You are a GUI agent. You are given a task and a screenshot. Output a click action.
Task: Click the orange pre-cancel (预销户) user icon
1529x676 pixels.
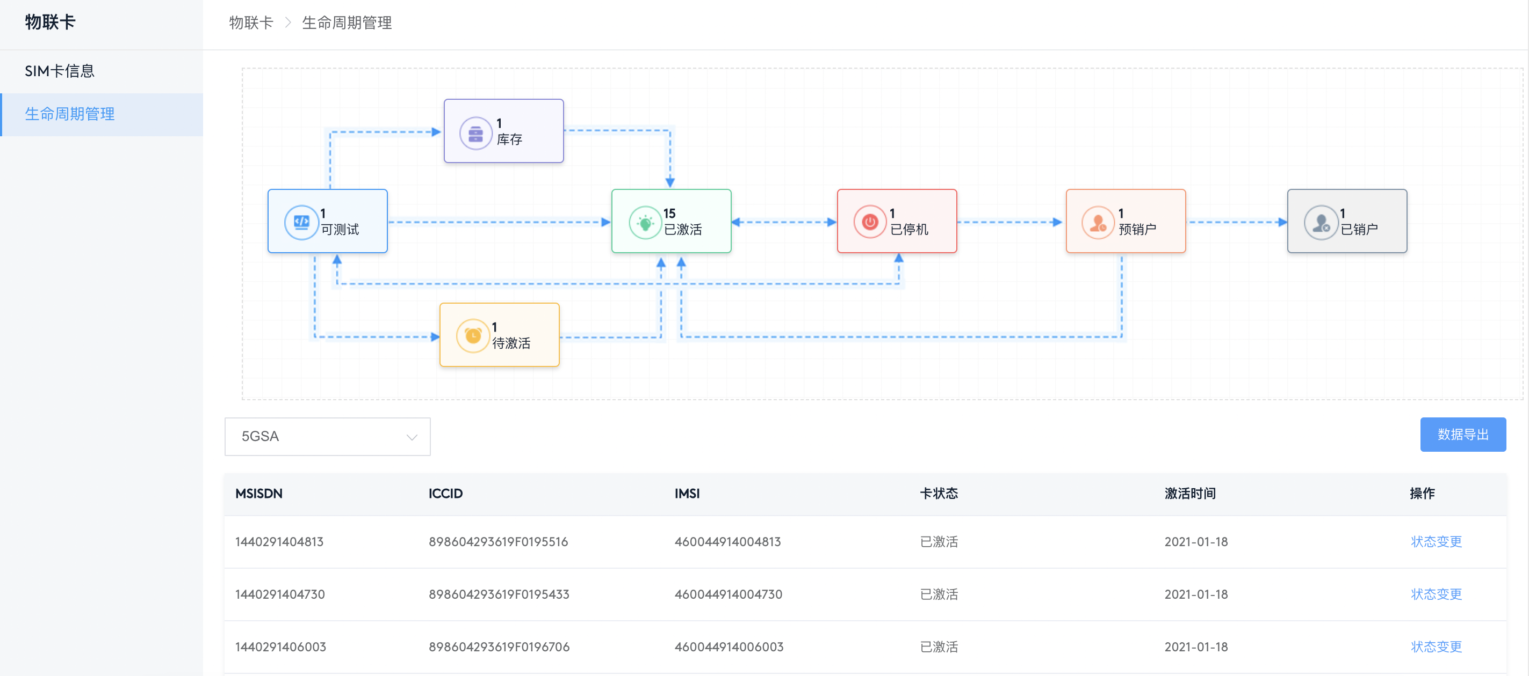[x=1098, y=223]
